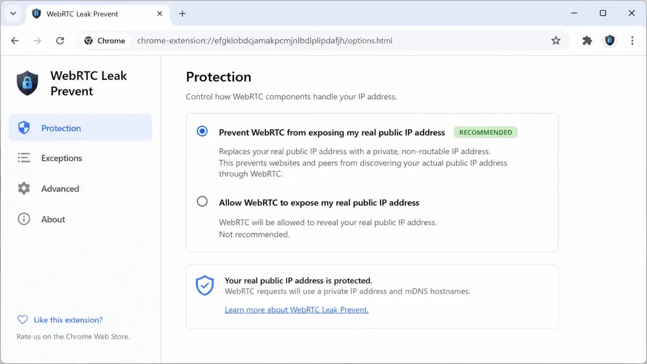Close the WebRTC Leak Prevent tab
Viewport: 647px width, 364px height.
(160, 13)
